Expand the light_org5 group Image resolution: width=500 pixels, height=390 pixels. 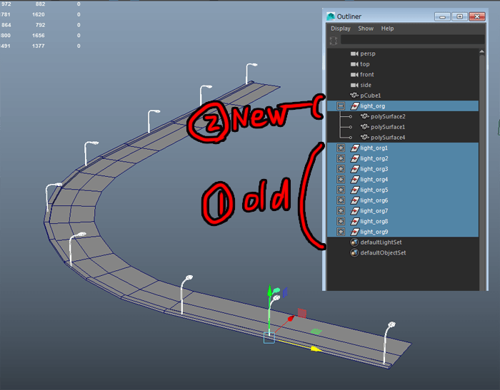pyautogui.click(x=341, y=190)
